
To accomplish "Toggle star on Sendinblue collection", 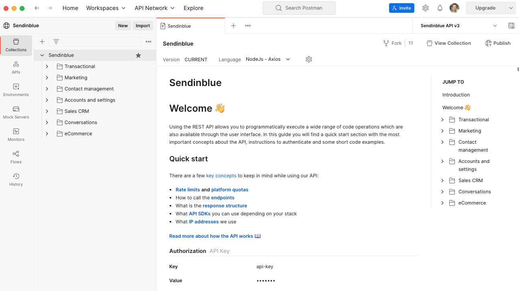I will [138, 55].
